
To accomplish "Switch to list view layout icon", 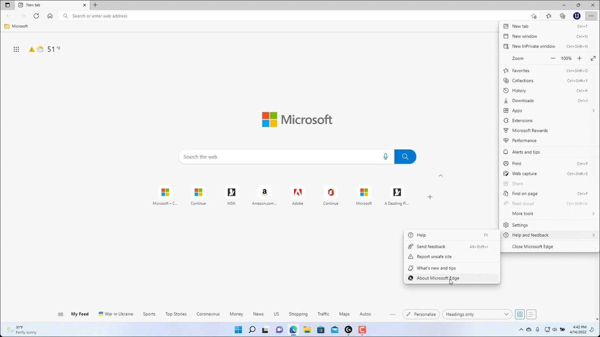I will pyautogui.click(x=531, y=315).
